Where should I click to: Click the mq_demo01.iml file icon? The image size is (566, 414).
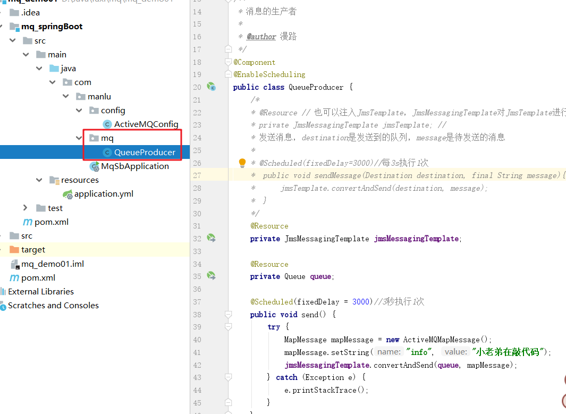tap(15, 264)
